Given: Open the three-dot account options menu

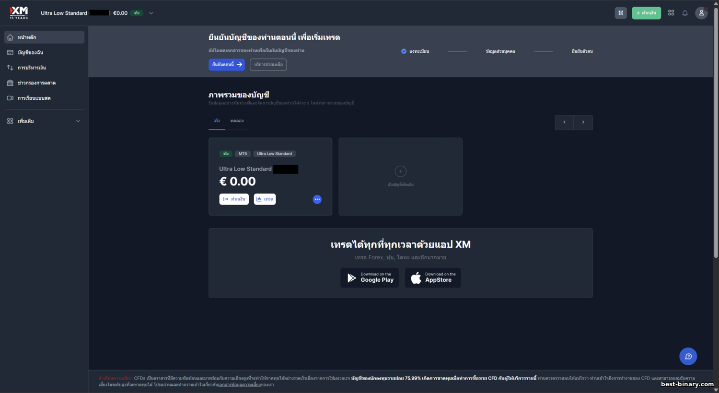Looking at the screenshot, I should pos(317,199).
